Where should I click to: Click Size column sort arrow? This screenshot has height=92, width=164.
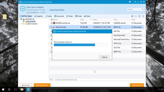coord(91,19)
